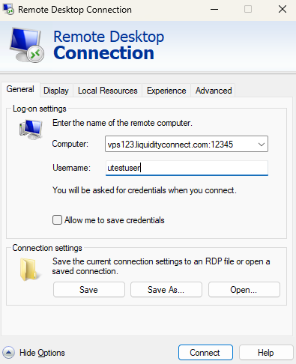This screenshot has height=364, width=296.
Task: Click the Hide Options arrow icon
Action: pos(9,353)
